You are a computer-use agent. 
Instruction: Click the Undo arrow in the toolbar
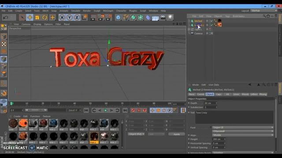(6, 18)
